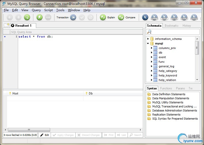Open the Query menu

pyautogui.click(x=36, y=10)
